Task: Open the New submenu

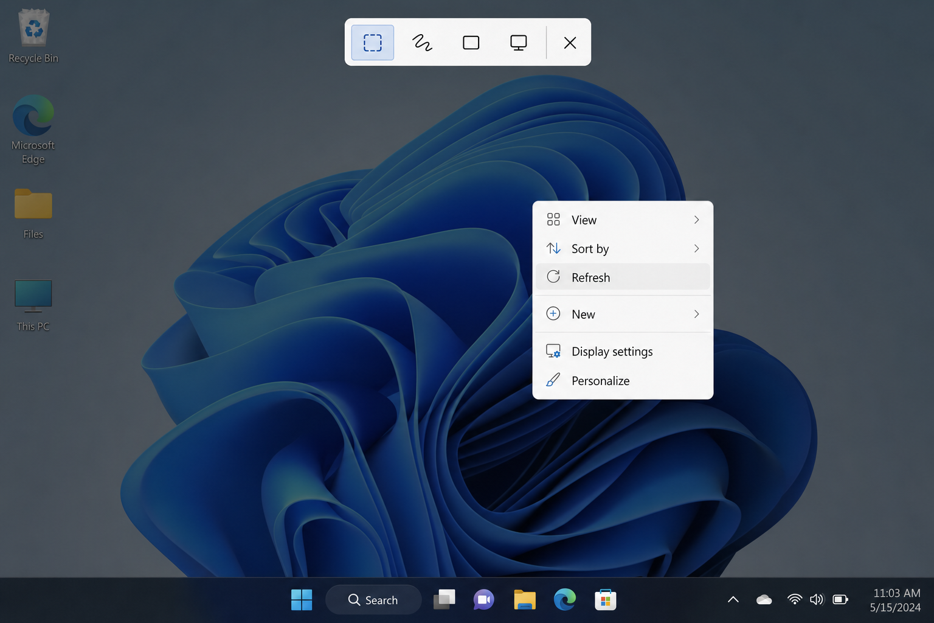Action: point(623,314)
